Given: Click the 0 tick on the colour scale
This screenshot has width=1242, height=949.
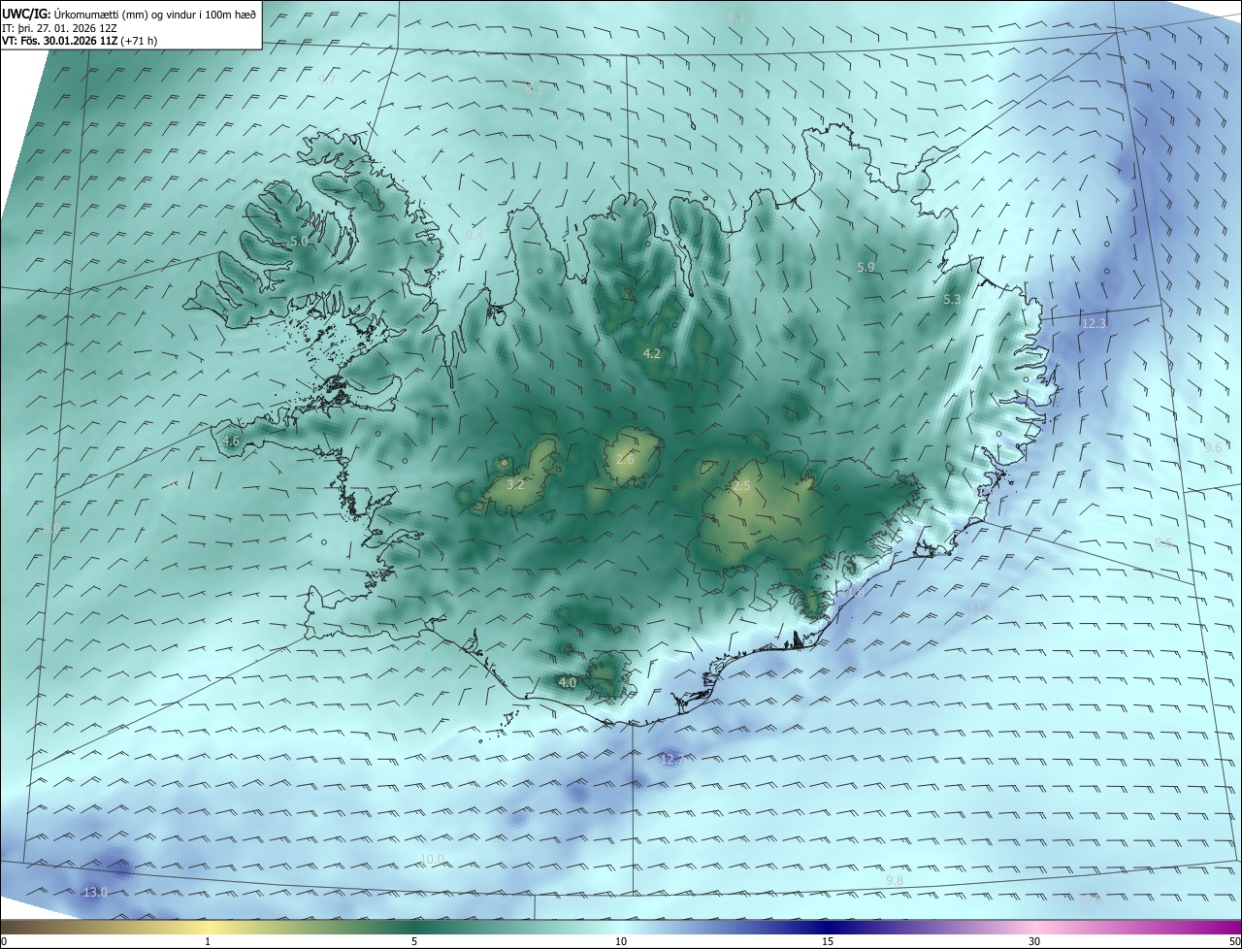Looking at the screenshot, I should (4, 942).
